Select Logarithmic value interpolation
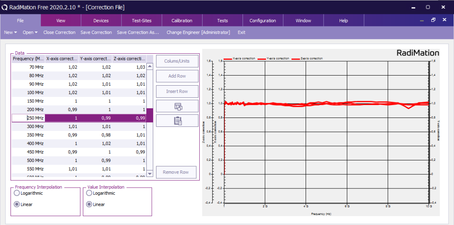This screenshot has height=225, width=454. [101, 193]
